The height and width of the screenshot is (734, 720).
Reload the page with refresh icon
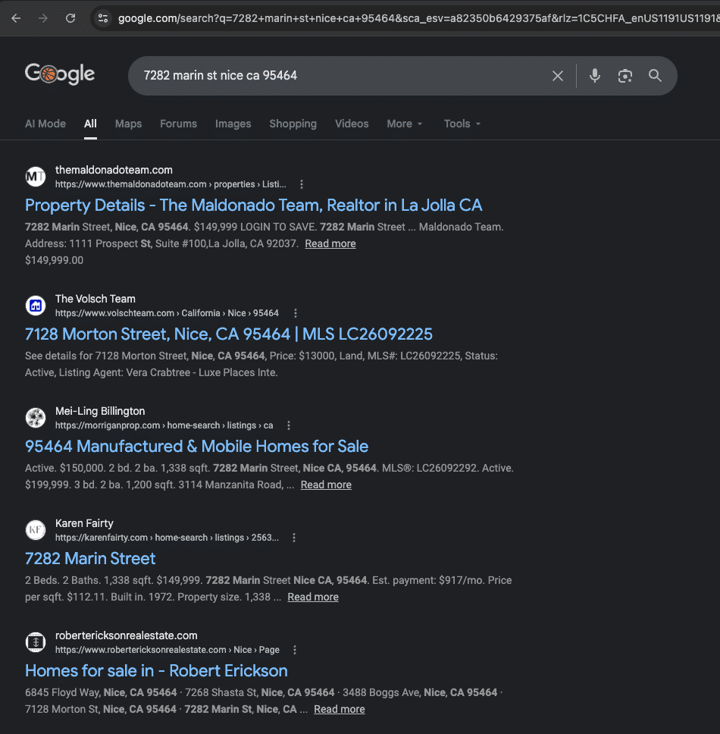pyautogui.click(x=70, y=18)
